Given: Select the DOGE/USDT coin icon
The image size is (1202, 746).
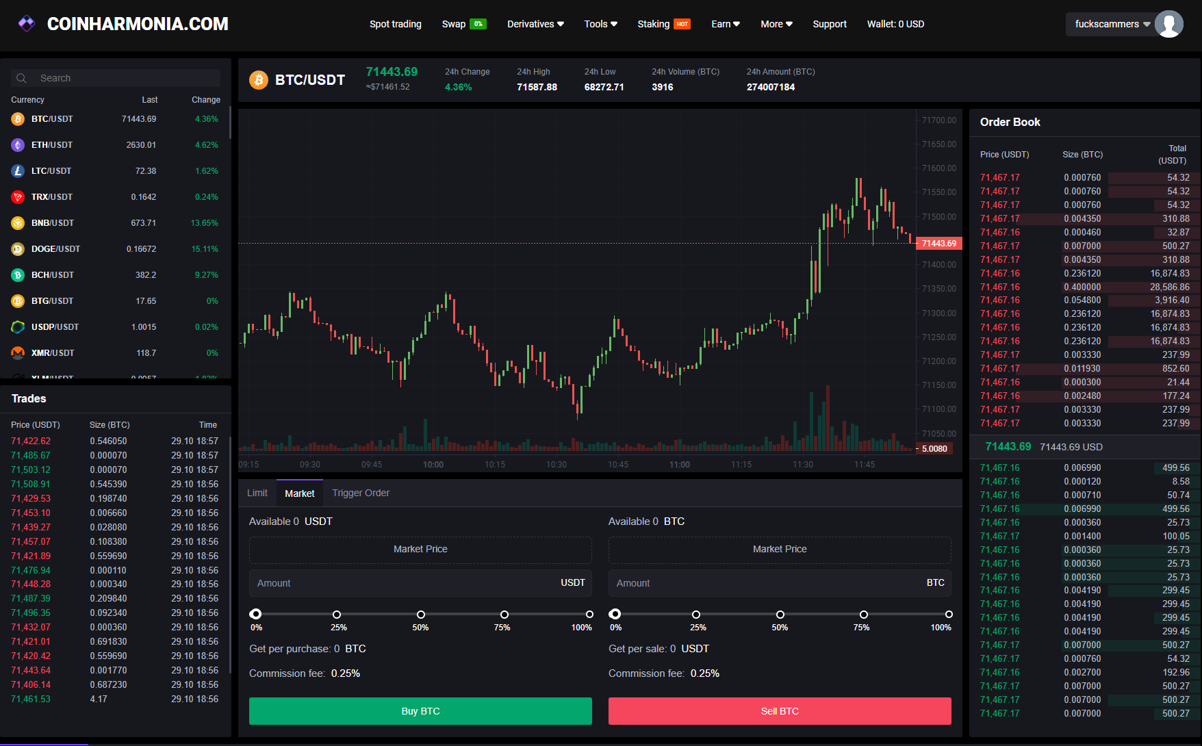Looking at the screenshot, I should click(x=18, y=249).
